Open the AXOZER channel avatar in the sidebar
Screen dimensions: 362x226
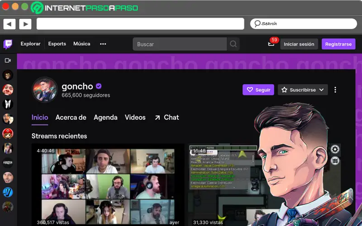click(8, 163)
